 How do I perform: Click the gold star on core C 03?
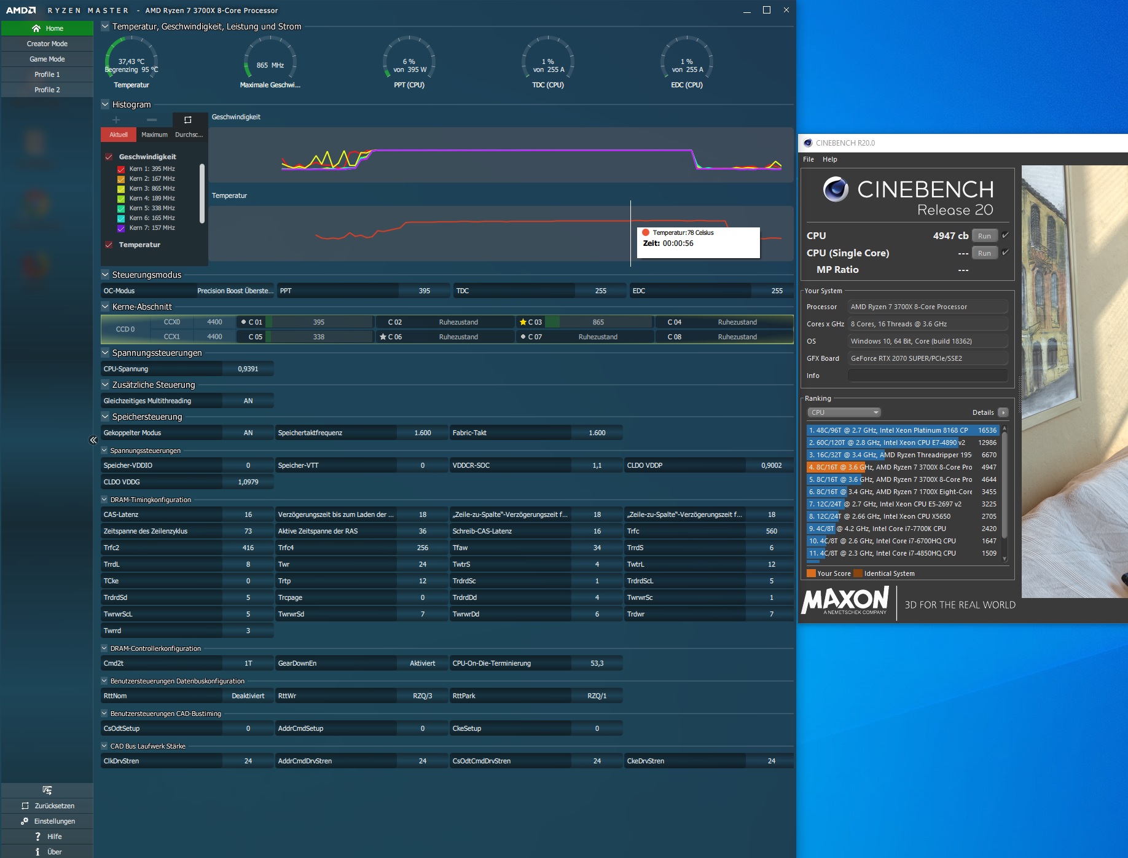click(x=523, y=322)
